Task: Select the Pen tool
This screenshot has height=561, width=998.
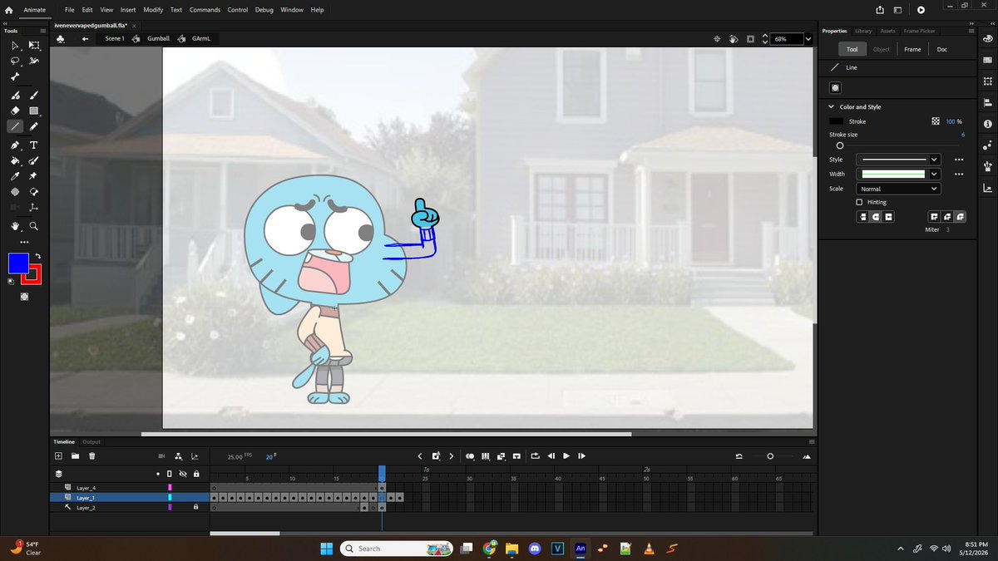Action: coord(15,145)
